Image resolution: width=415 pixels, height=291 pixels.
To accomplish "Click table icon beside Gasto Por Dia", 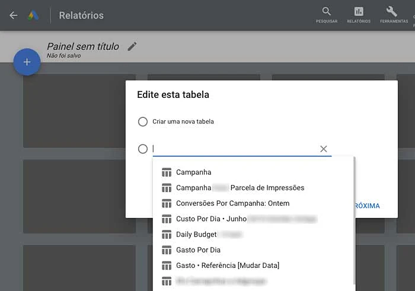I will 167,250.
